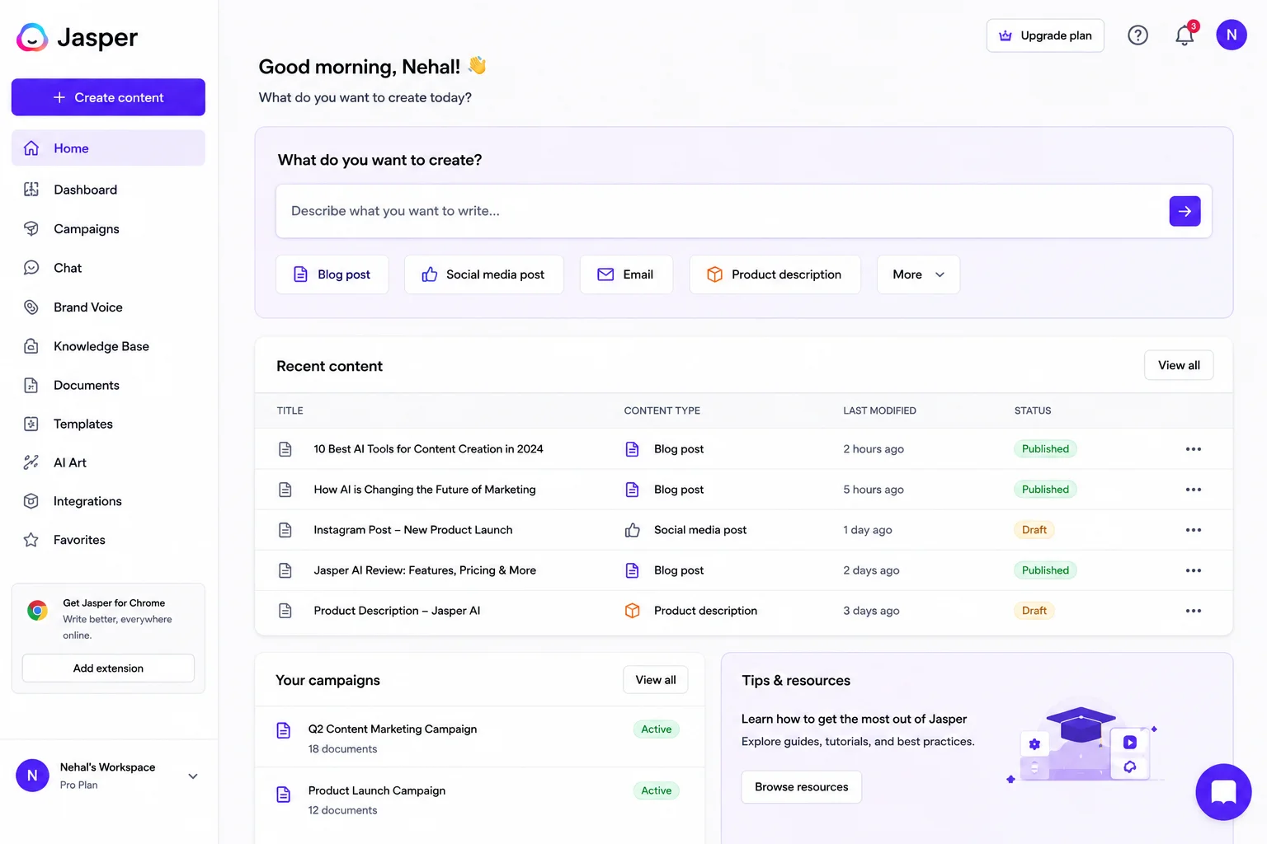This screenshot has height=844, width=1267.
Task: Click the Templates icon in sidebar
Action: 31,424
